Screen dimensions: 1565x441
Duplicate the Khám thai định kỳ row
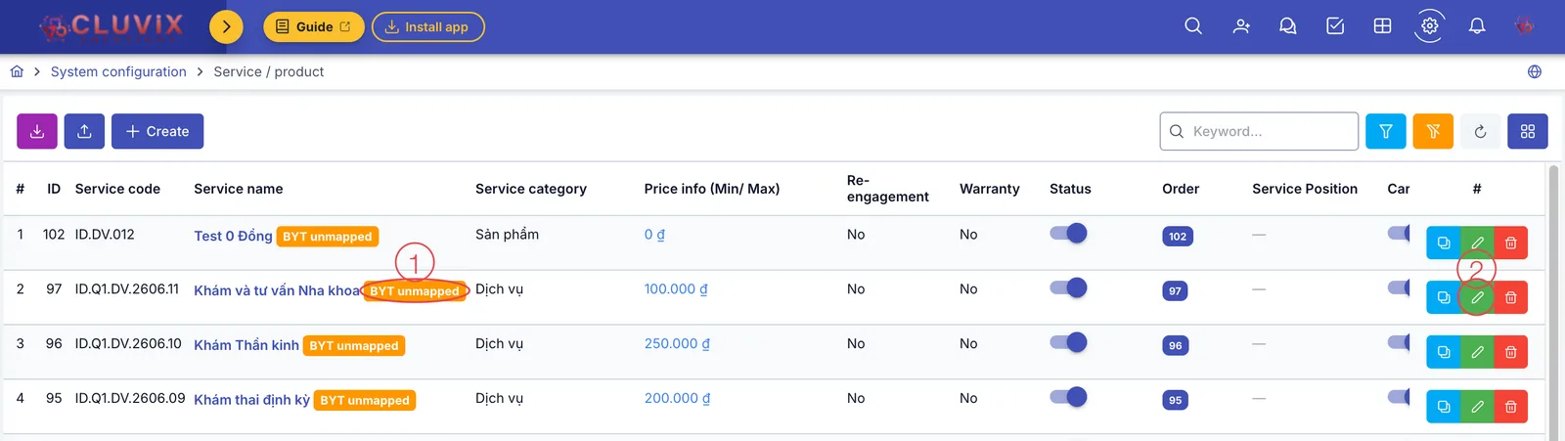[1444, 407]
